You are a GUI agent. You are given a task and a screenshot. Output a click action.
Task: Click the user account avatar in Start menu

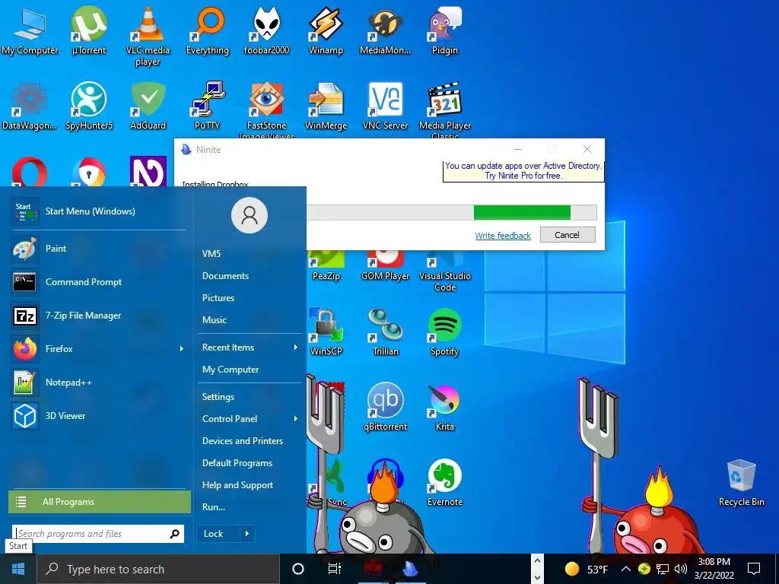[250, 215]
